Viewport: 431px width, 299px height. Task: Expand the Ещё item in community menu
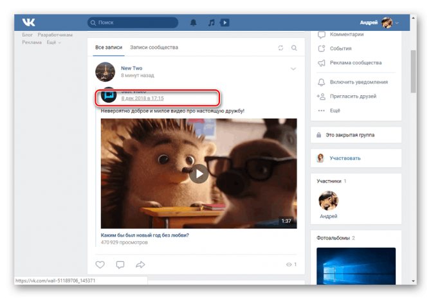pyautogui.click(x=335, y=111)
